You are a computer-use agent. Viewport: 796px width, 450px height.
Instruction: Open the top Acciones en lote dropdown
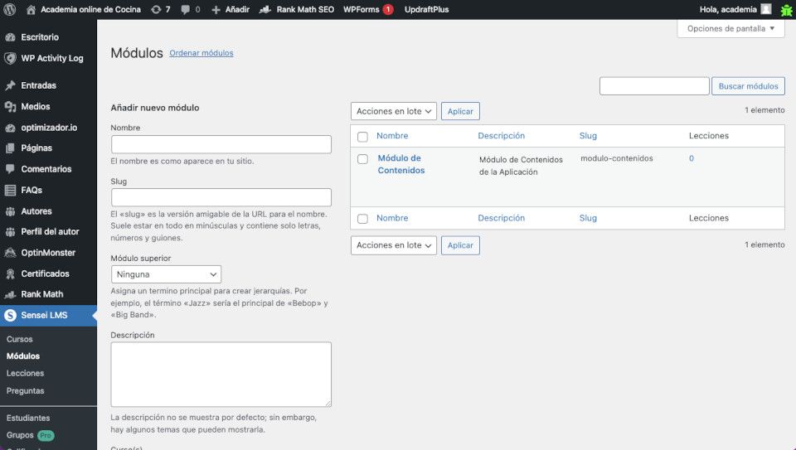coord(393,111)
